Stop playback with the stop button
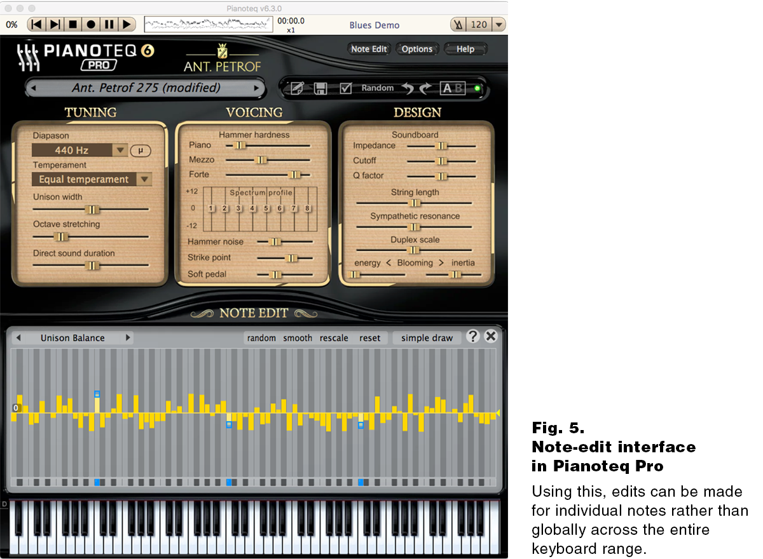Viewport: 763px width, 559px height. point(72,24)
